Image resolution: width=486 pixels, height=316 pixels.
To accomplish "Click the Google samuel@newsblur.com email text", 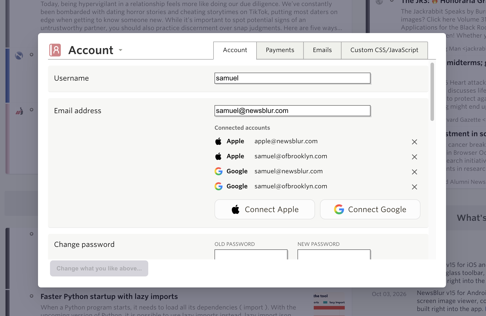I will 288,171.
